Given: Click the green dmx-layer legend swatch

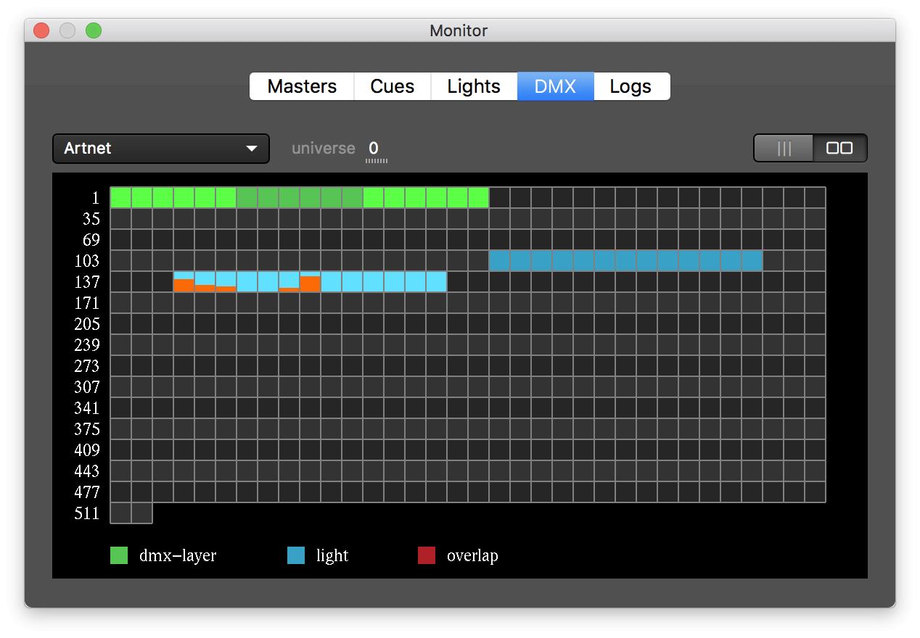Looking at the screenshot, I should [119, 555].
